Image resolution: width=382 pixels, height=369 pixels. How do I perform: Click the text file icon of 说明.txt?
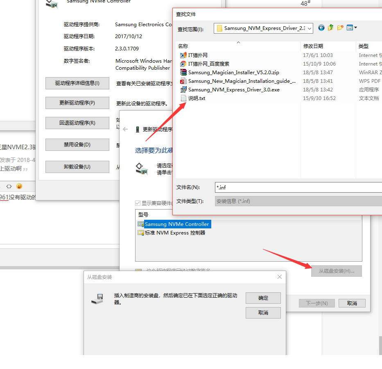click(183, 98)
